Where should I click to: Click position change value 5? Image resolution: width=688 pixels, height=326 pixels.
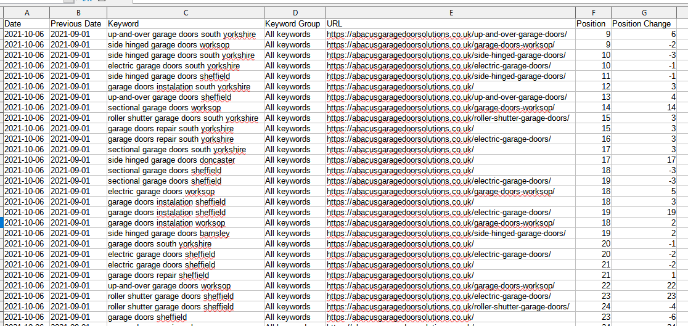(644, 191)
